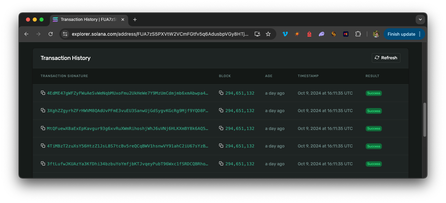Viewport: 446px width, 203px height.
Task: View site information icon in address bar
Action: click(65, 34)
